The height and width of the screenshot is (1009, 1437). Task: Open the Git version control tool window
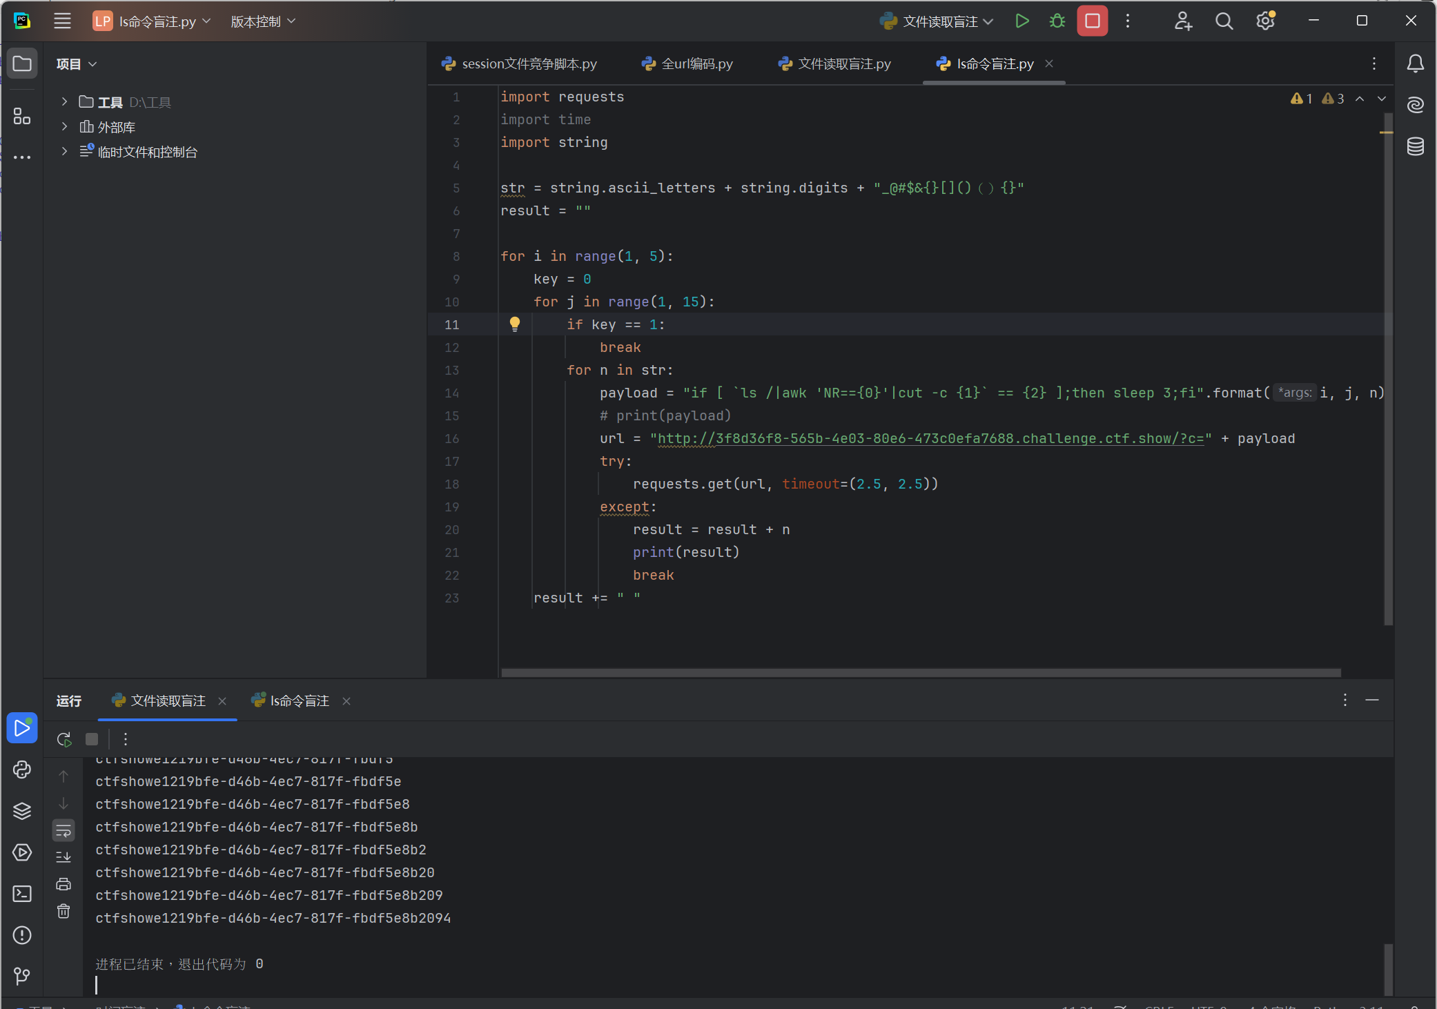coord(22,976)
